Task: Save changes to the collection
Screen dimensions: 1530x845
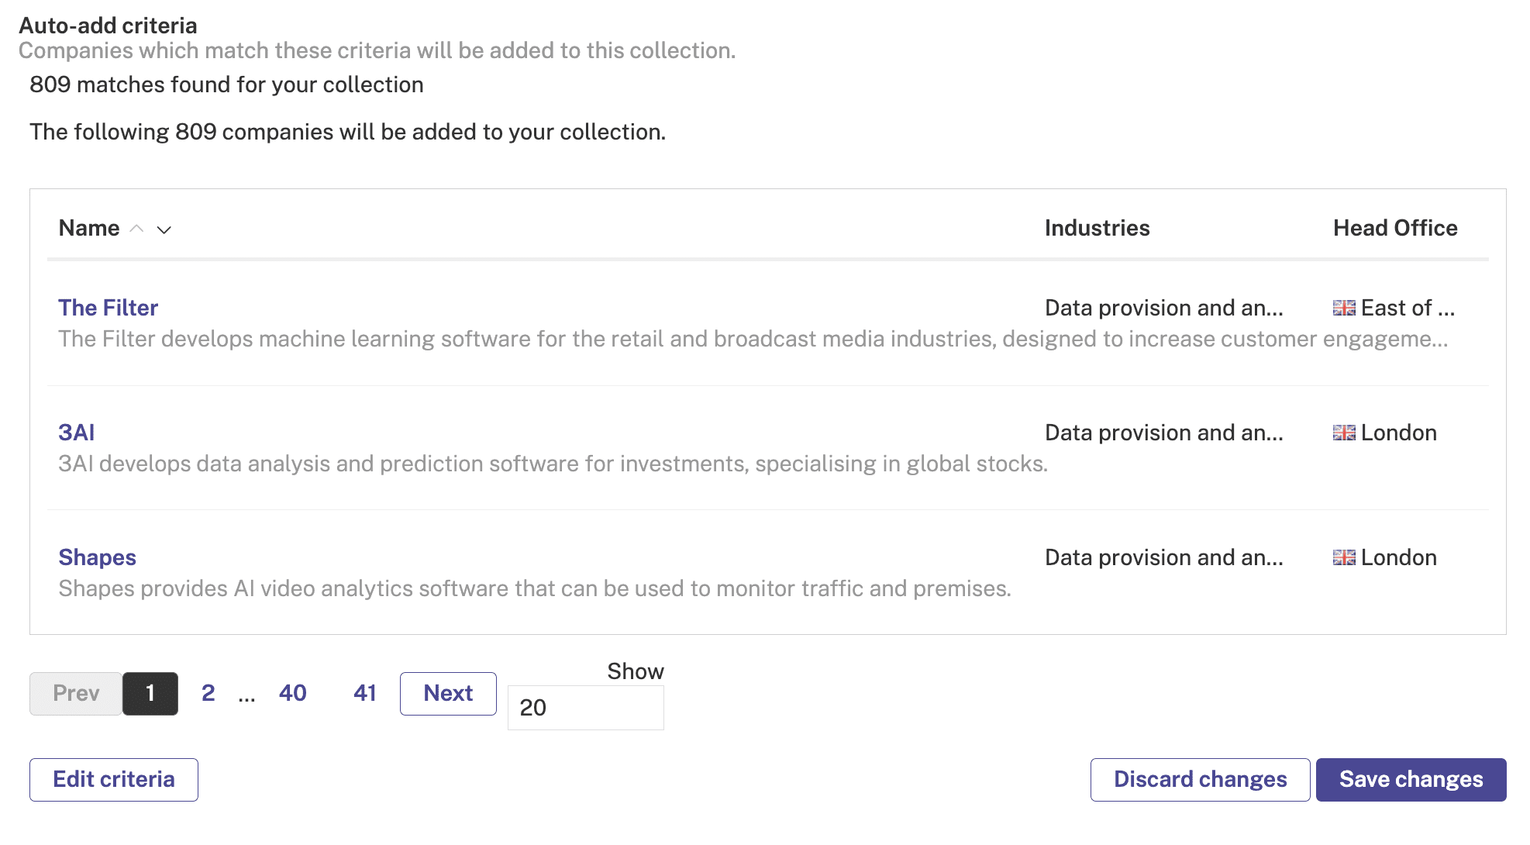Action: click(1411, 779)
